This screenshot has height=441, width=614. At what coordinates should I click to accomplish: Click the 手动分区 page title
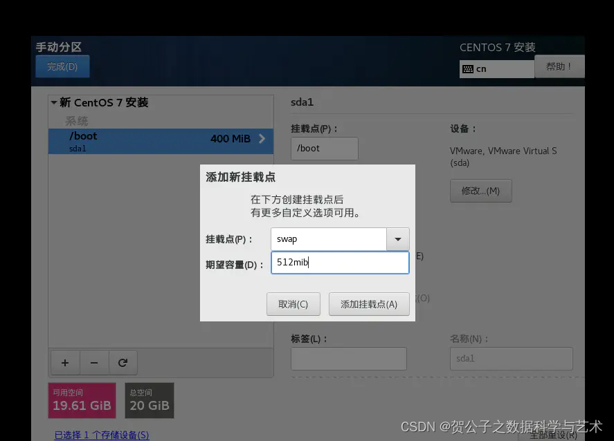tap(59, 47)
